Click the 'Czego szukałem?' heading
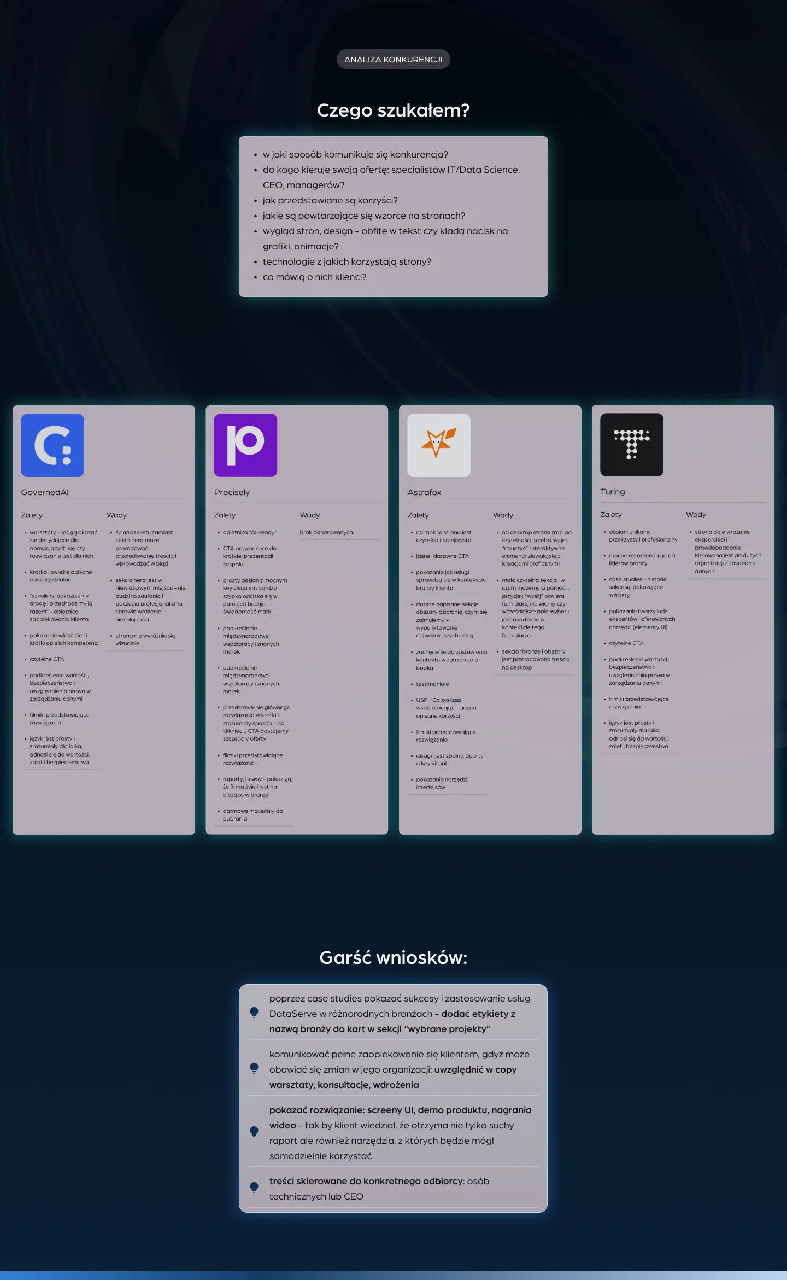The image size is (787, 1280). 393,110
